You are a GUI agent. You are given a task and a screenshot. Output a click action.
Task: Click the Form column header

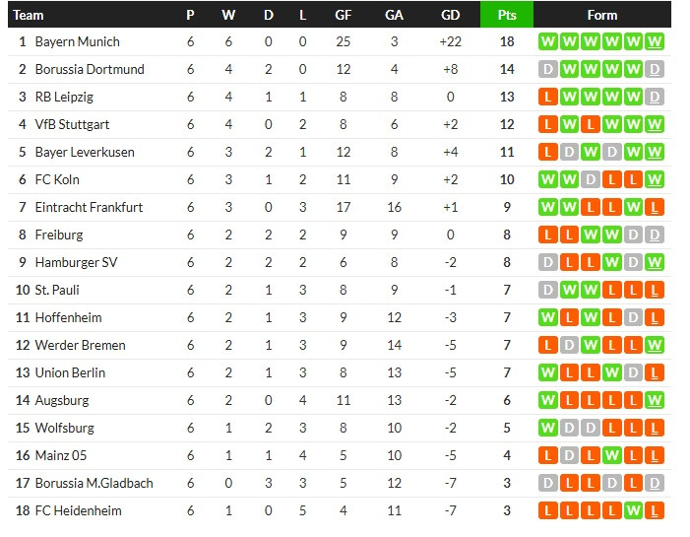601,15
